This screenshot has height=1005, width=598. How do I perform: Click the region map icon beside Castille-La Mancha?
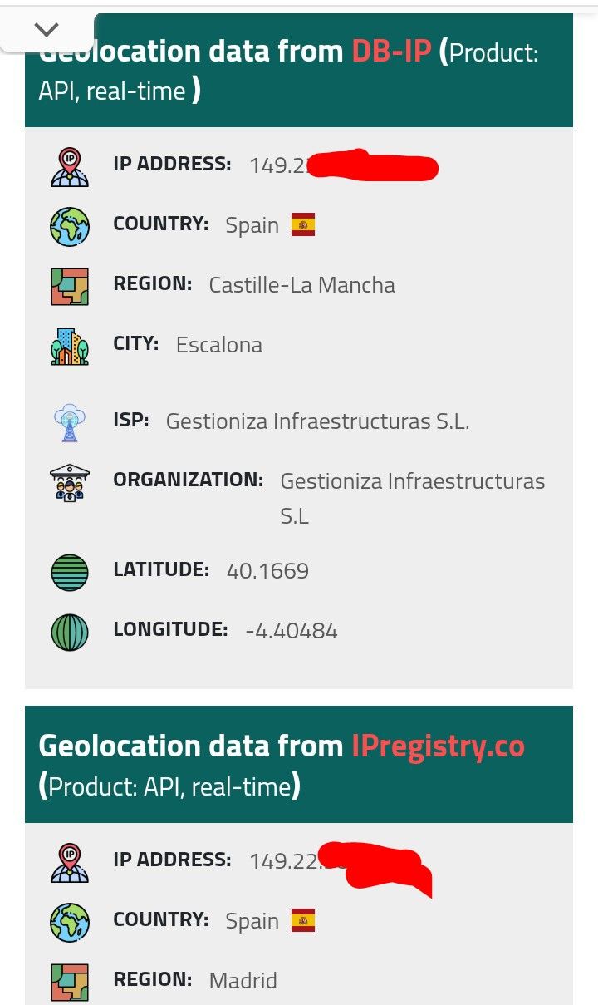pyautogui.click(x=70, y=286)
